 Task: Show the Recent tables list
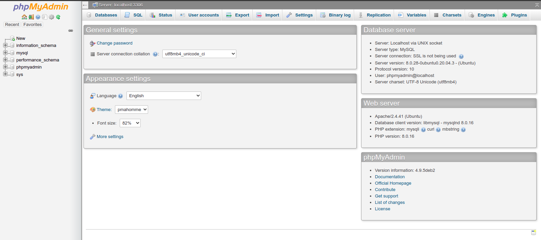12,25
